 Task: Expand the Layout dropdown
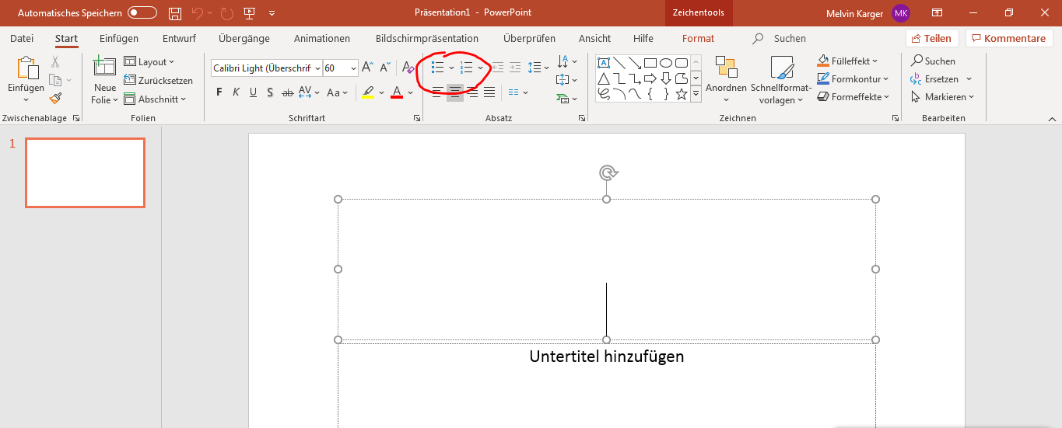pyautogui.click(x=150, y=62)
